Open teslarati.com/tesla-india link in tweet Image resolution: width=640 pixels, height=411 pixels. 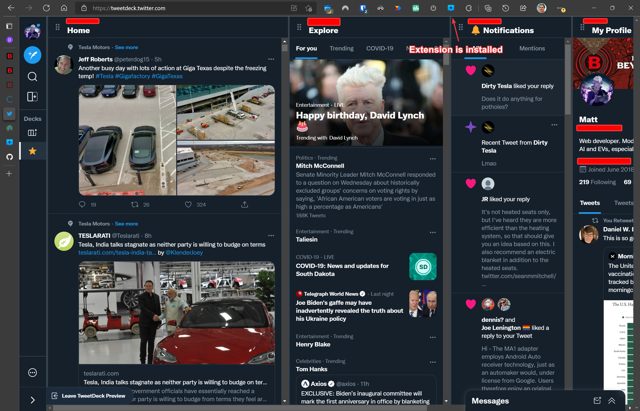117,252
